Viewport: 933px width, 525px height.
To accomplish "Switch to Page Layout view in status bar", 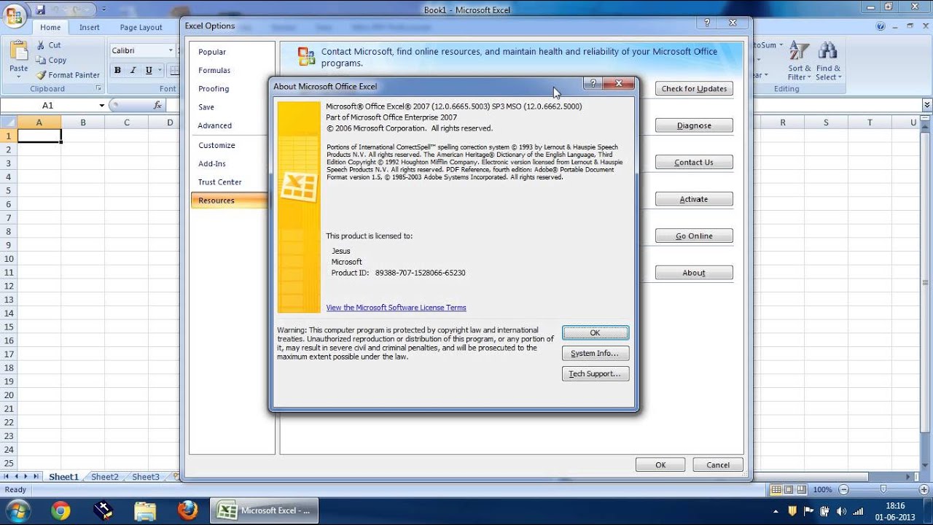I will click(789, 490).
